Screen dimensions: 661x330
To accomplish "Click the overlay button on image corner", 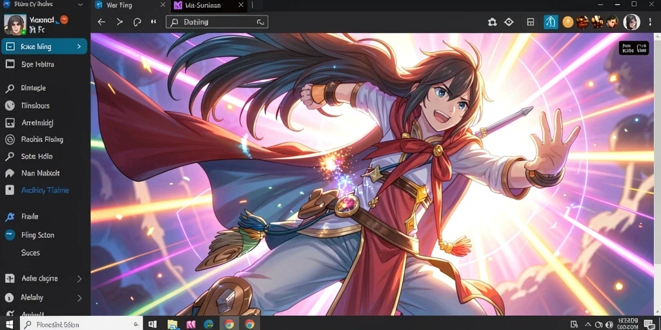I will 634,48.
